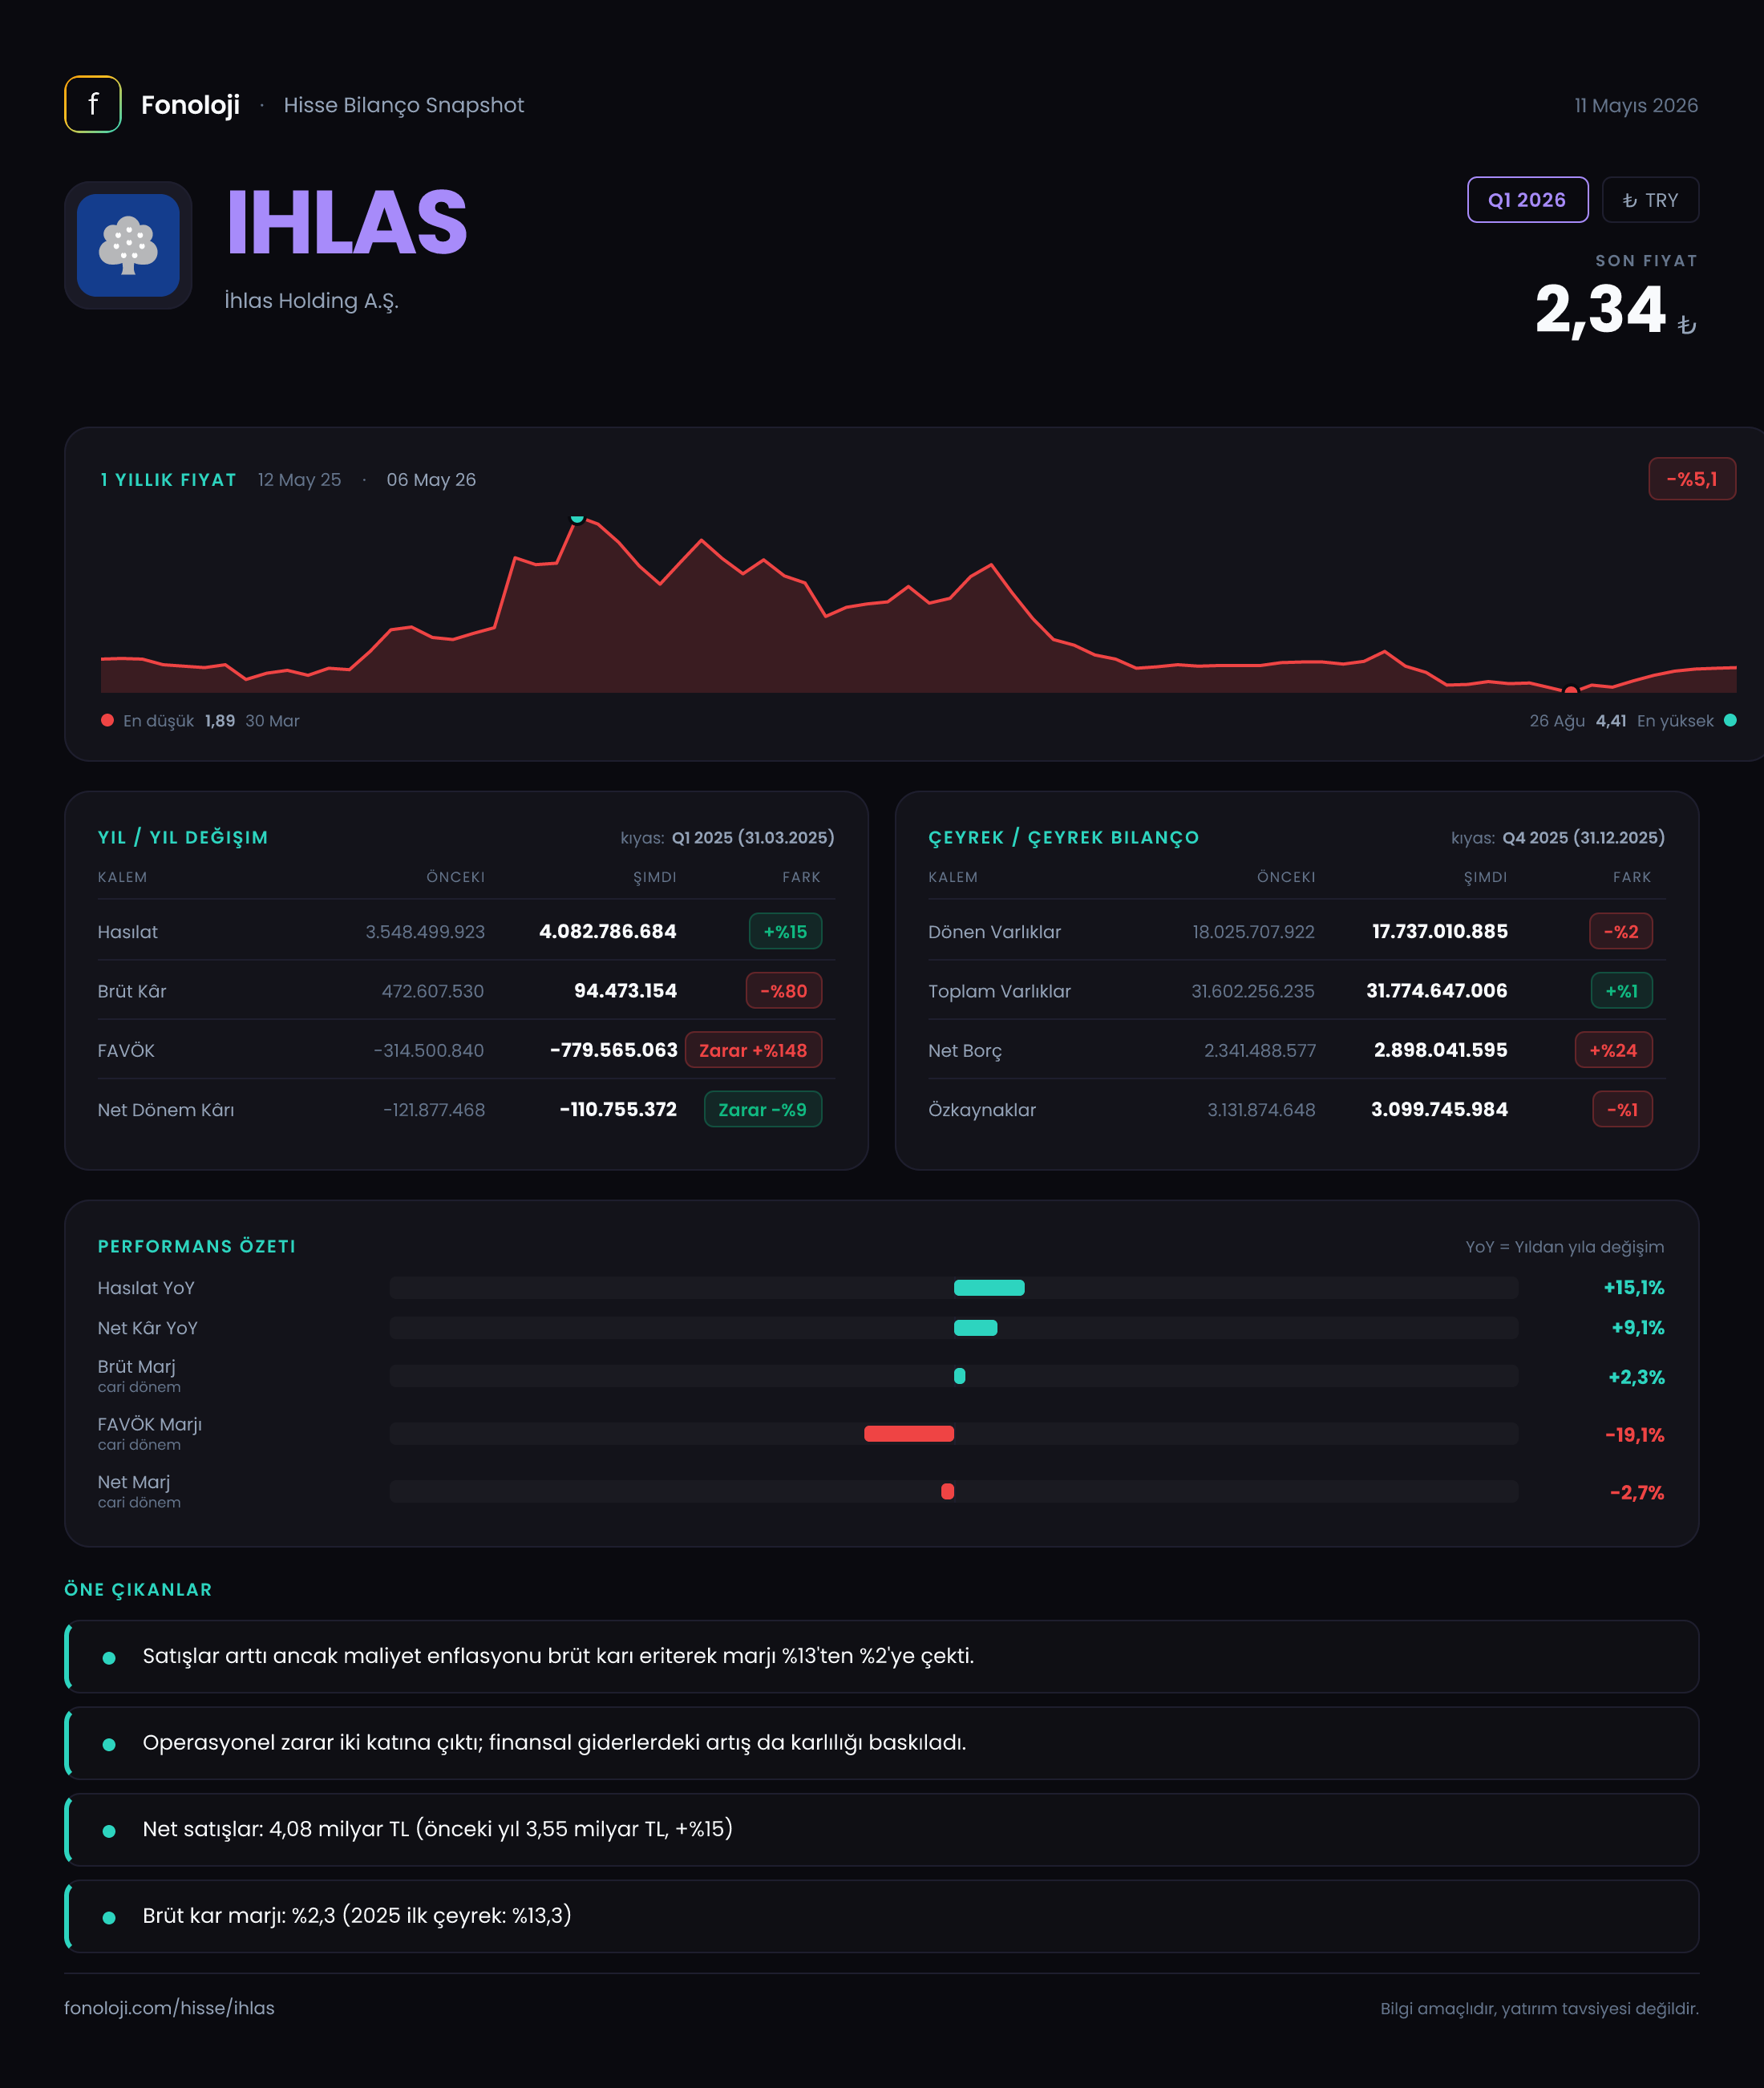The image size is (1764, 2088).
Task: Click the İhlas Holding A.Ş. company name
Action: pos(311,301)
